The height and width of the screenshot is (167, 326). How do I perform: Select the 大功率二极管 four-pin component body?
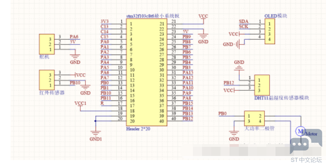(x=254, y=118)
